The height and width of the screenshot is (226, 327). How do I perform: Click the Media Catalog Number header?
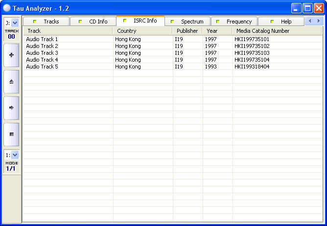click(277, 31)
